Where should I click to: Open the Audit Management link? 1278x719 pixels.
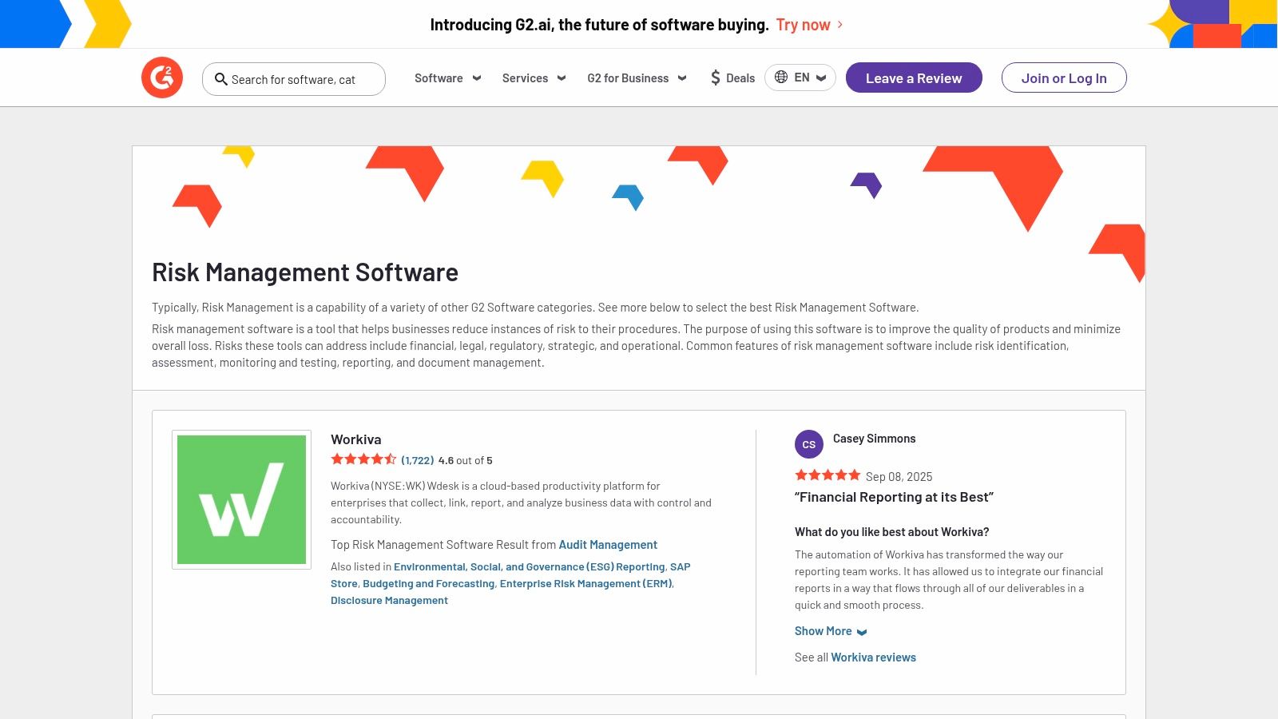tap(608, 545)
